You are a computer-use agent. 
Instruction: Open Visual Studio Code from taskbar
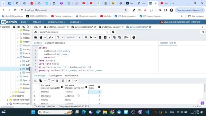[x=147, y=112]
